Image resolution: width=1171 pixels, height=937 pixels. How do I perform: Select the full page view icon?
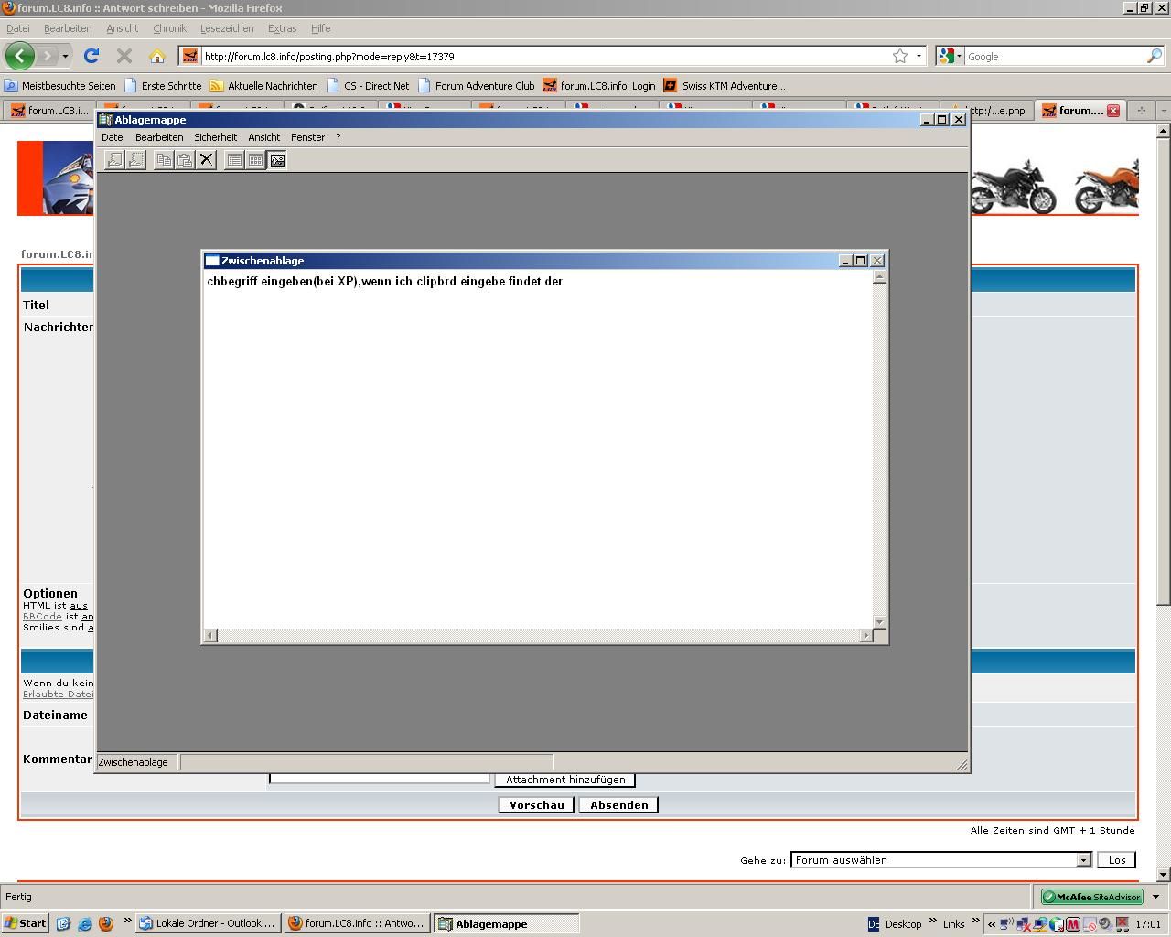277,160
